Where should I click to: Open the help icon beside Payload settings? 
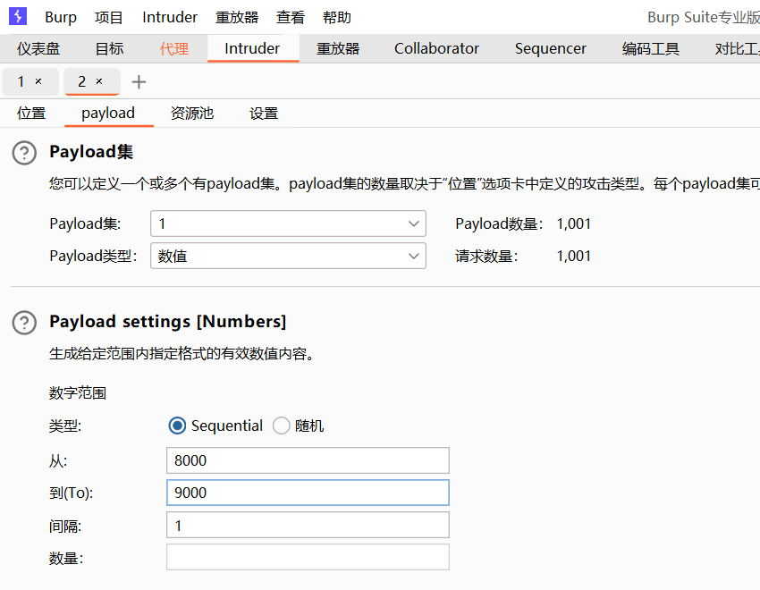click(x=24, y=323)
